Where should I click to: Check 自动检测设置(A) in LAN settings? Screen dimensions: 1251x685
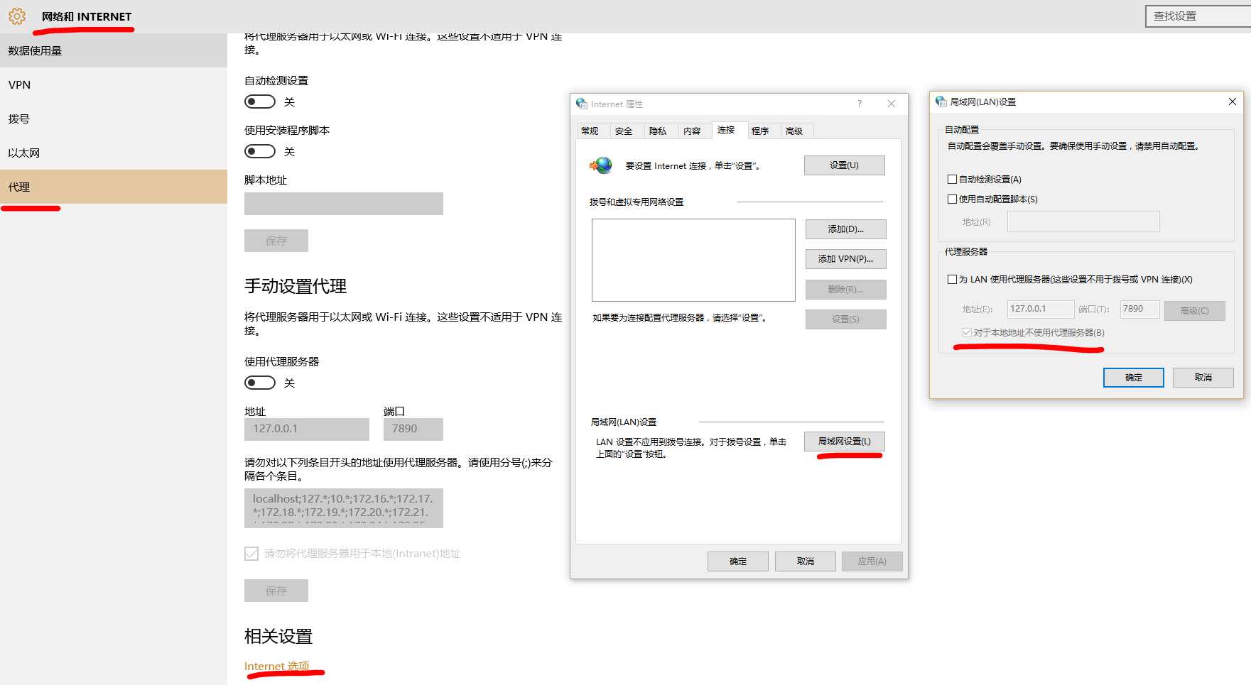pyautogui.click(x=953, y=179)
